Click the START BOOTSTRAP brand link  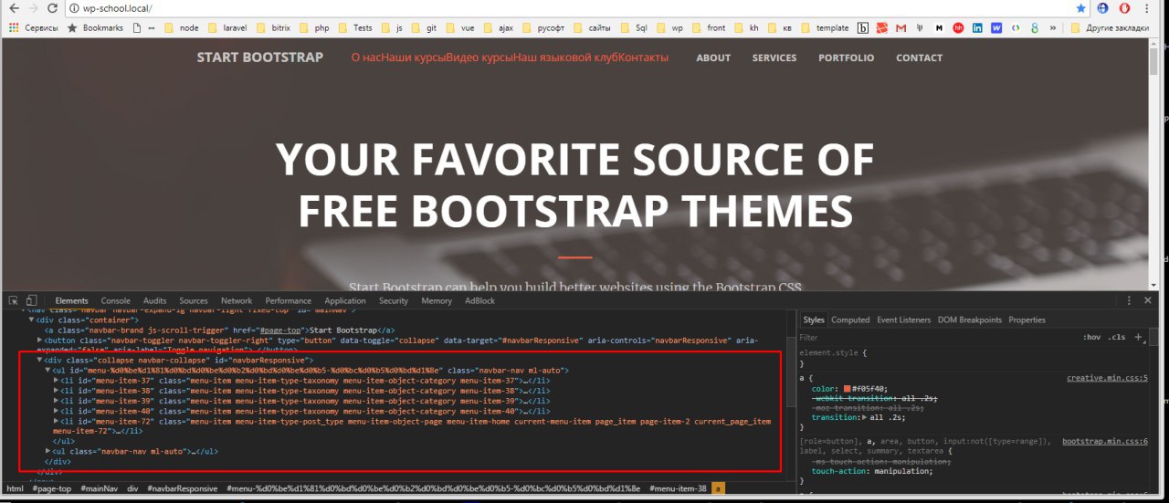tap(260, 58)
